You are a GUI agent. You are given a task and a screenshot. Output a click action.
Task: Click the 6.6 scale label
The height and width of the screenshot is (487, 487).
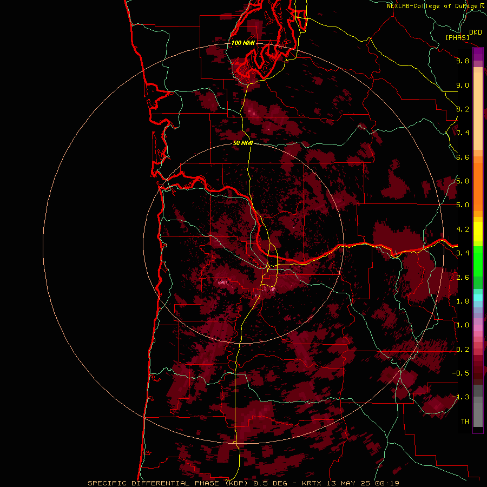click(463, 157)
